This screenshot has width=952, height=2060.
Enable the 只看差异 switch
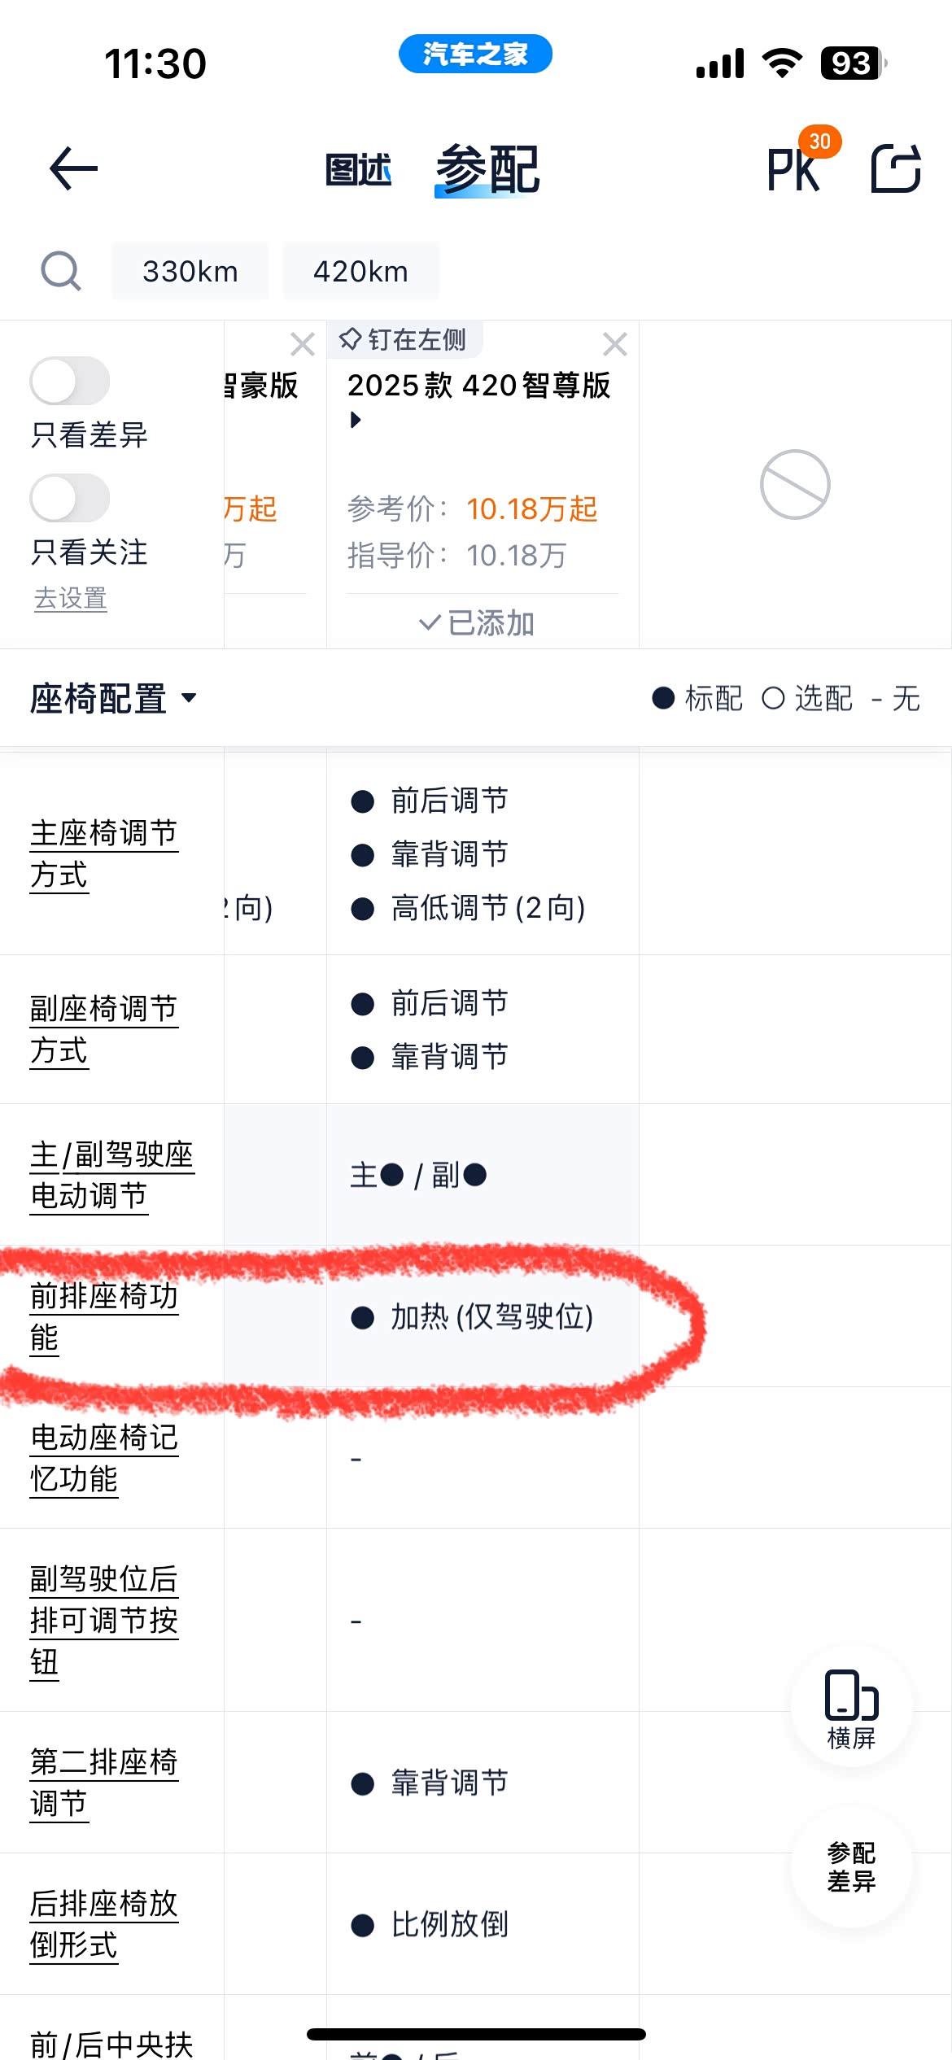coord(70,381)
